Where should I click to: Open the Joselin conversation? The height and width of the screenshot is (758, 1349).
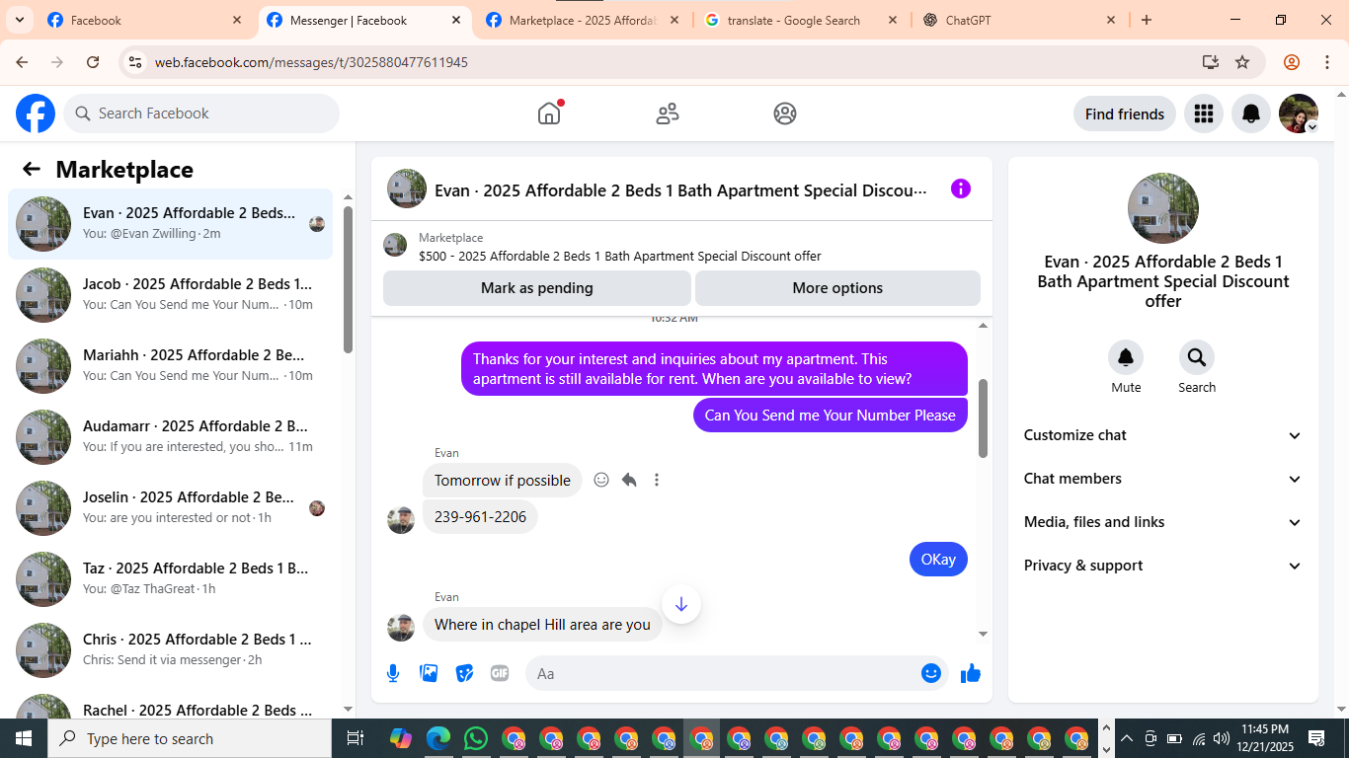coord(171,508)
